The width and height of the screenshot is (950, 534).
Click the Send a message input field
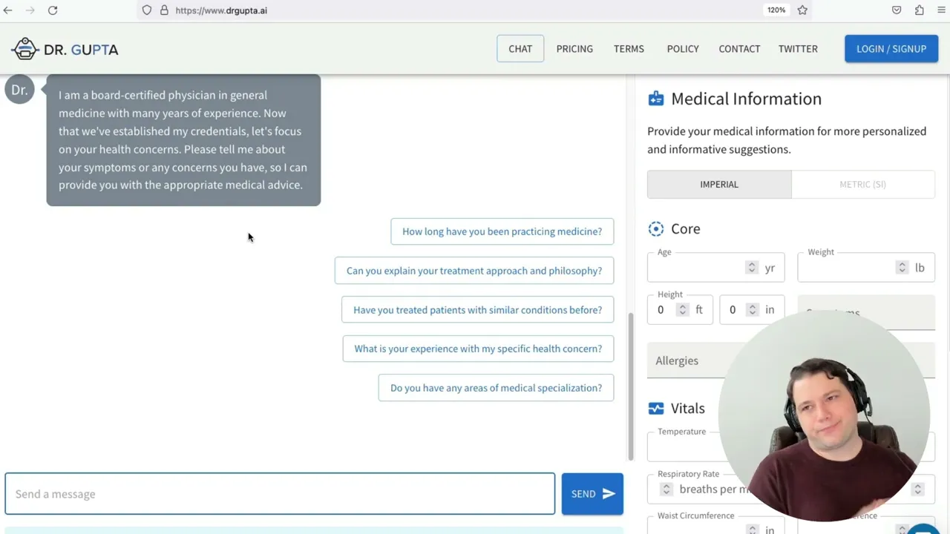point(280,494)
